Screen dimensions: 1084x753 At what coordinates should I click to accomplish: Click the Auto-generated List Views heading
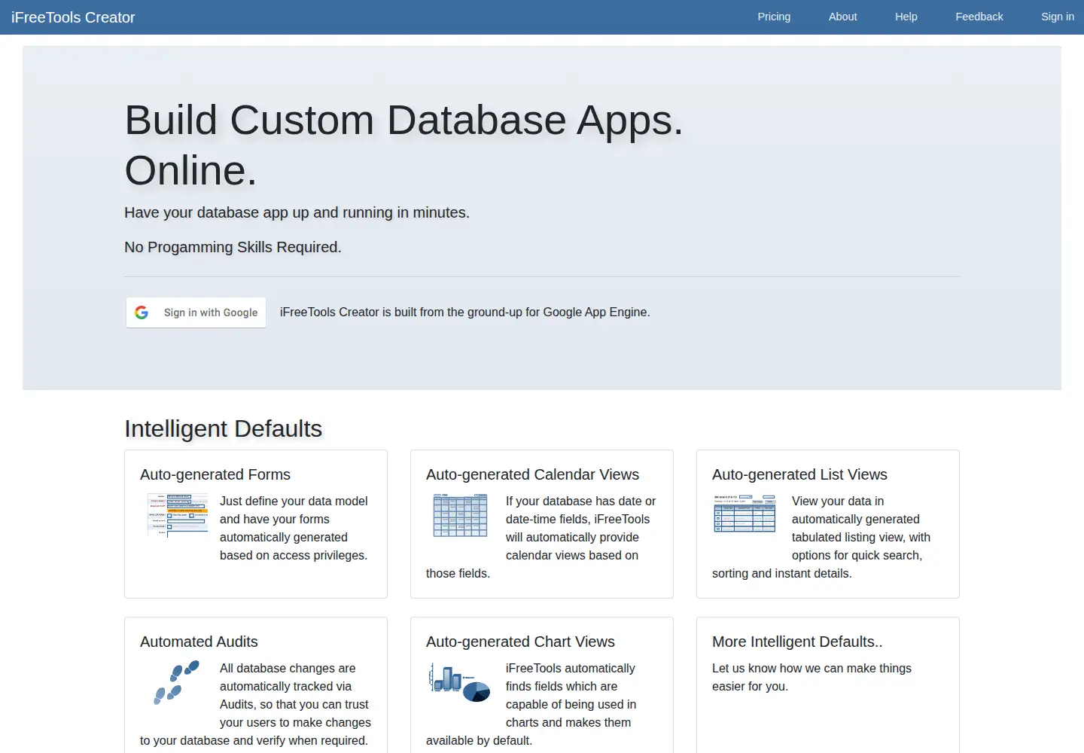coord(799,474)
